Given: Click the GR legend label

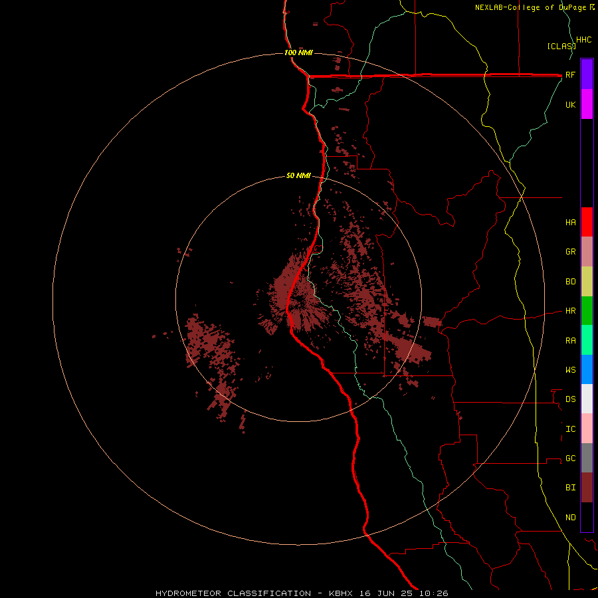Looking at the screenshot, I should [570, 252].
